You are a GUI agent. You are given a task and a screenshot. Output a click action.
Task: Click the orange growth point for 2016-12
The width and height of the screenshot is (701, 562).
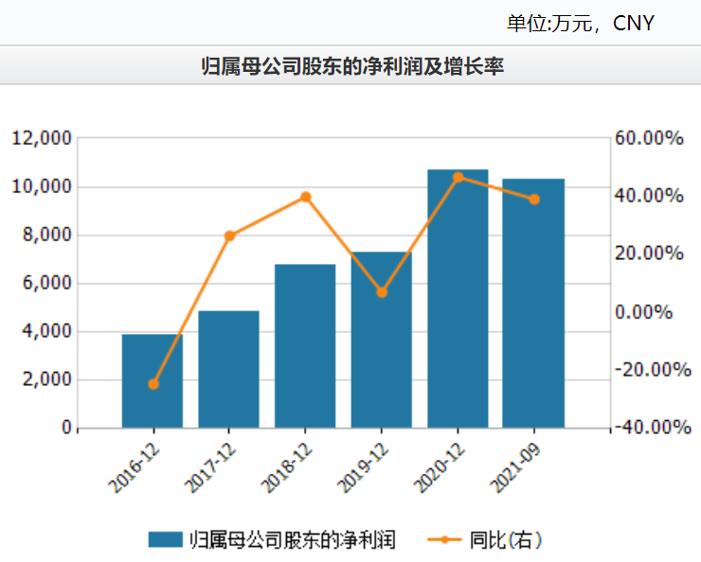point(153,384)
